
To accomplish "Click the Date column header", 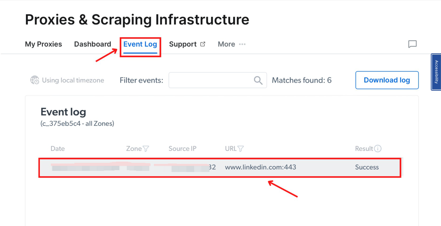I will (x=58, y=149).
